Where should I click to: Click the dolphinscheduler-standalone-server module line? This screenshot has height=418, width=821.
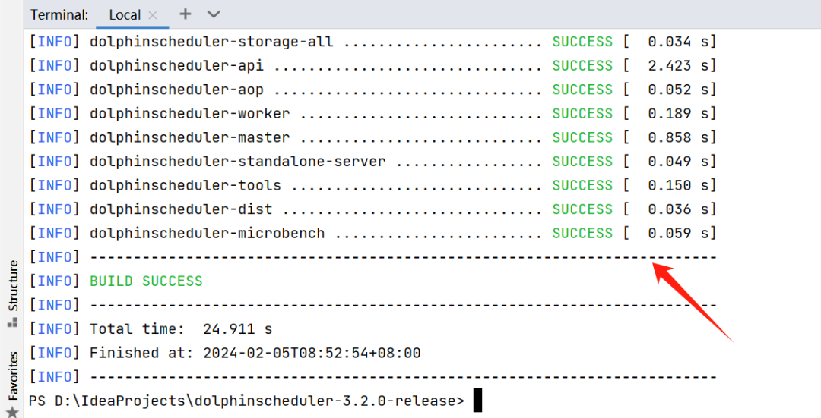(372, 162)
